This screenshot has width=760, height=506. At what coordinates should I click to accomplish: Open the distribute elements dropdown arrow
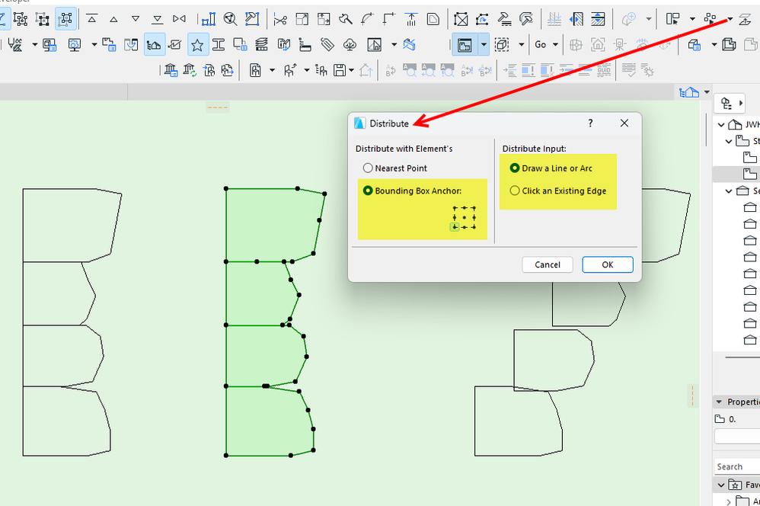point(730,19)
